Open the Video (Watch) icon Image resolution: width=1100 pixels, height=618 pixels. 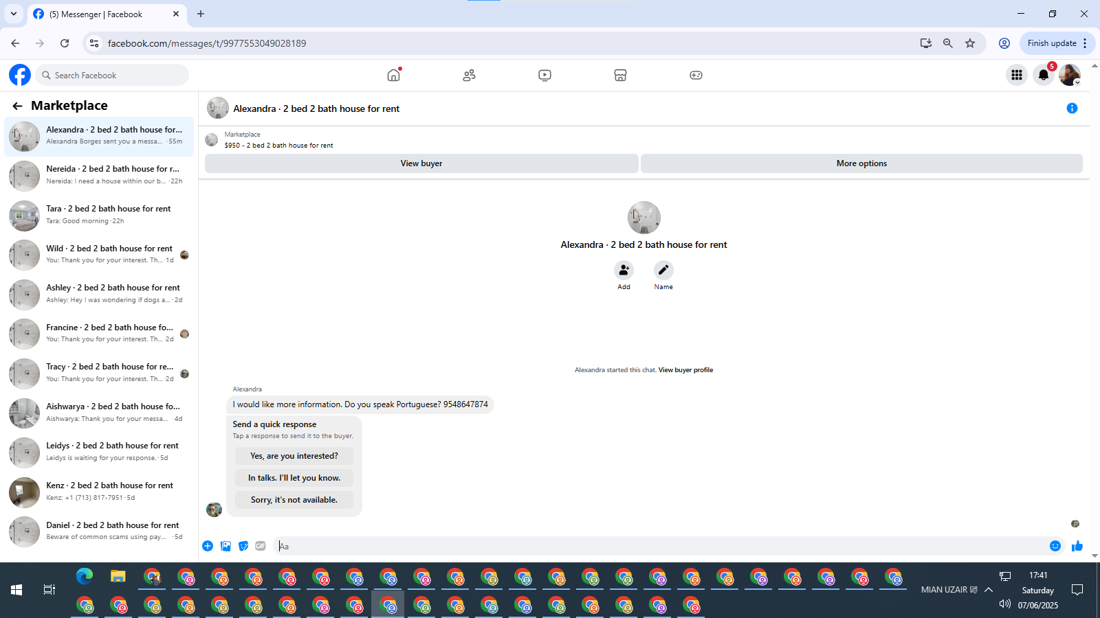tap(544, 75)
